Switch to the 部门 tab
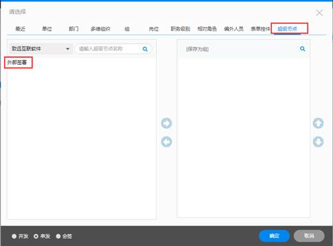 (x=74, y=29)
